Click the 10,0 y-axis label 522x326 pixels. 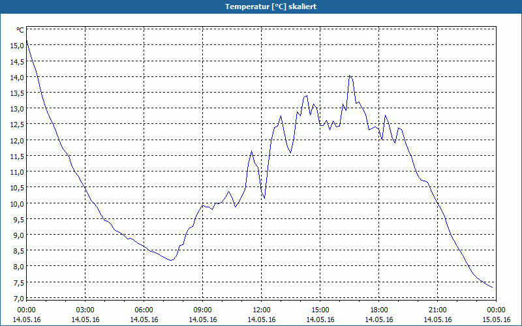[17, 203]
